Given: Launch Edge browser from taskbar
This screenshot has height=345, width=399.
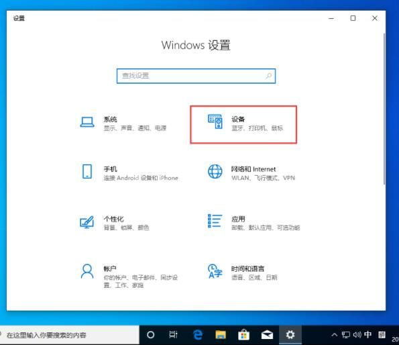Looking at the screenshot, I should tap(197, 334).
